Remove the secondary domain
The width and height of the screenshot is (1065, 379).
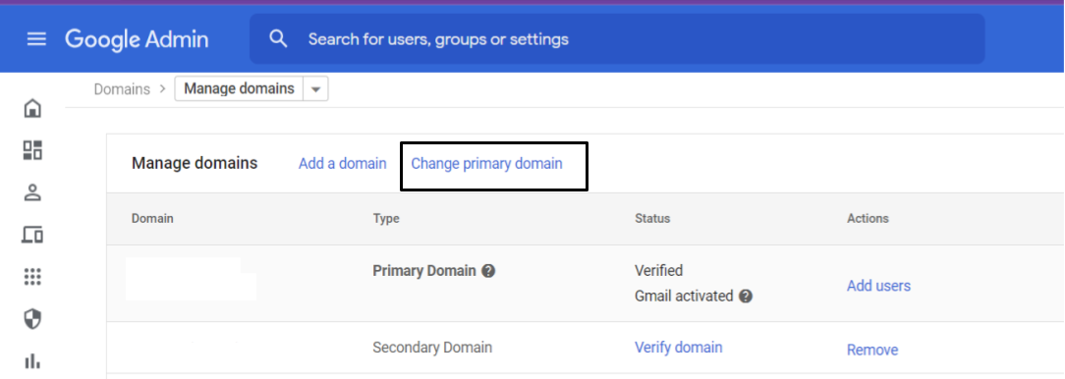tap(872, 350)
